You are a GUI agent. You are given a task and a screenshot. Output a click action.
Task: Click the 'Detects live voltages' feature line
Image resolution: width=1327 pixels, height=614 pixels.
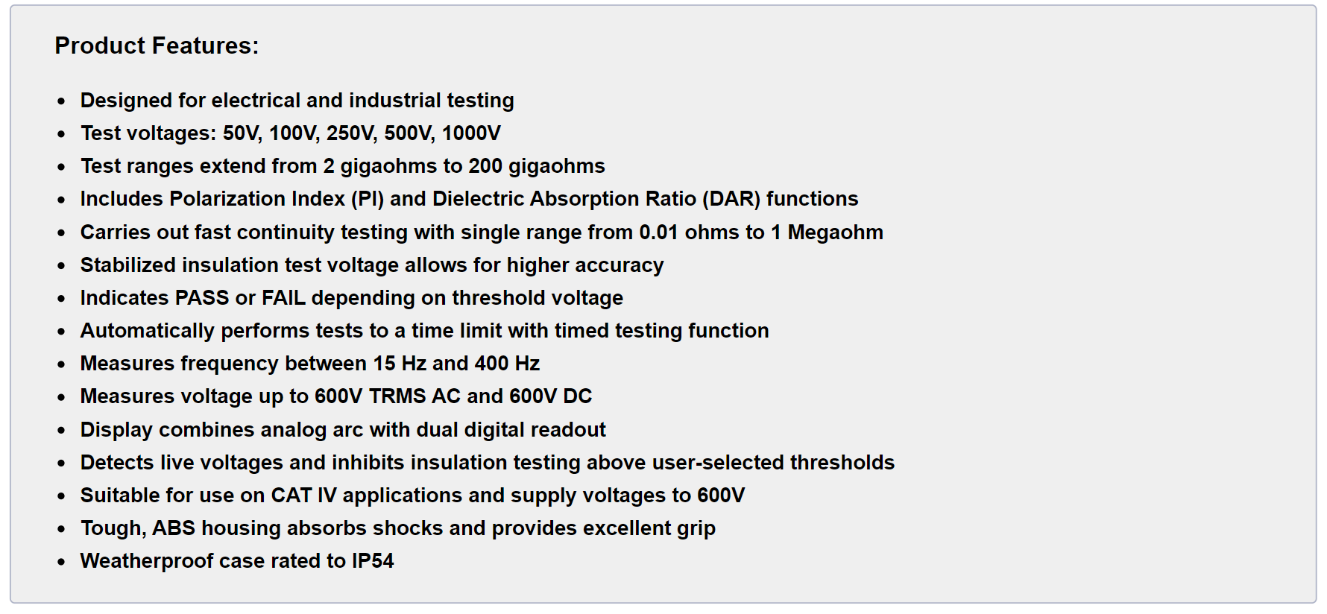pyautogui.click(x=487, y=463)
